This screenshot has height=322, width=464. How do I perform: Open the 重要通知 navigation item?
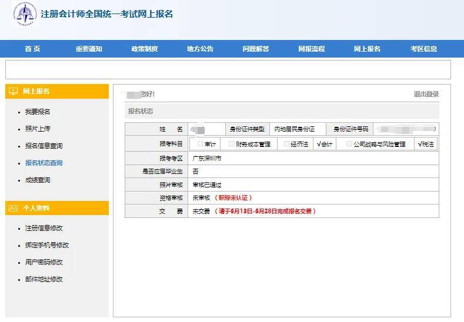pyautogui.click(x=89, y=49)
